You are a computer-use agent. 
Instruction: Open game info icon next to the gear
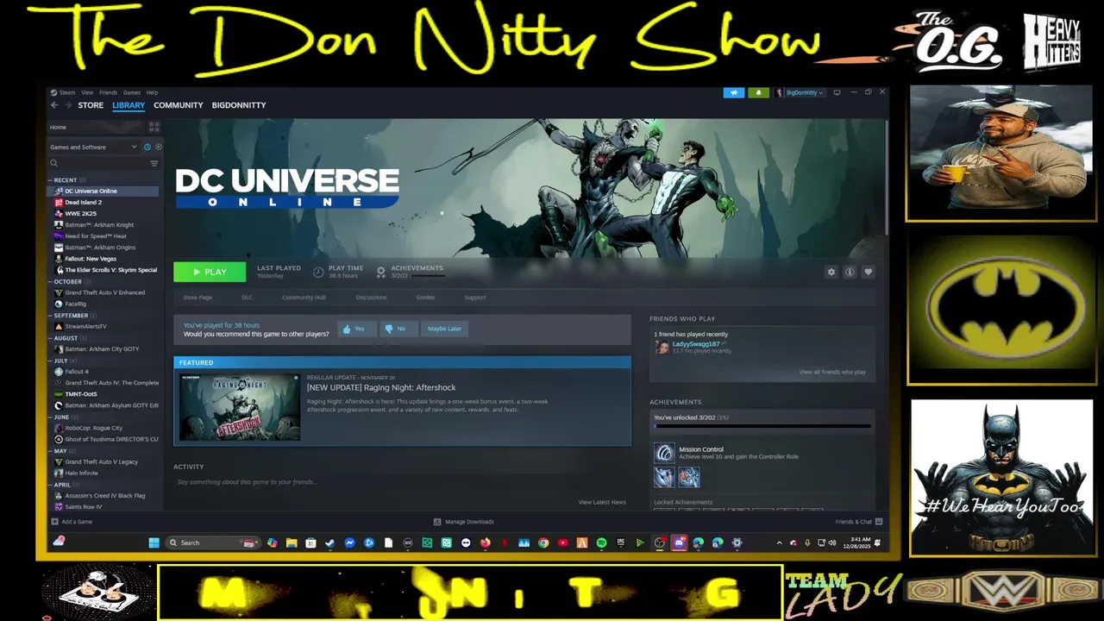(850, 272)
